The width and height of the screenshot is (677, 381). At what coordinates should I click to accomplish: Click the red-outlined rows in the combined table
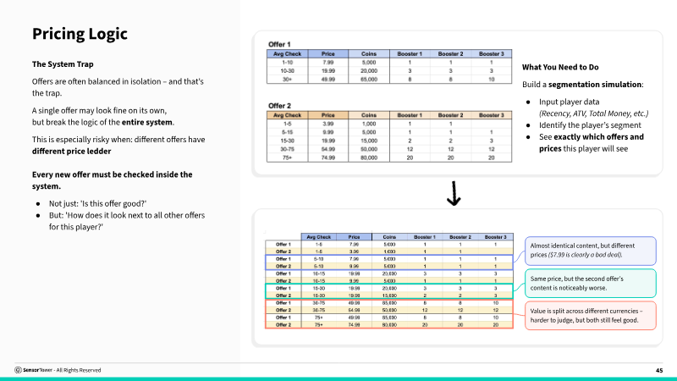pos(390,314)
